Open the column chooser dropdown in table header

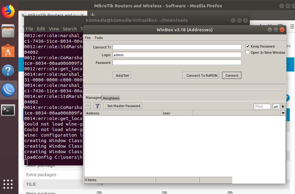pyautogui.click(x=283, y=113)
